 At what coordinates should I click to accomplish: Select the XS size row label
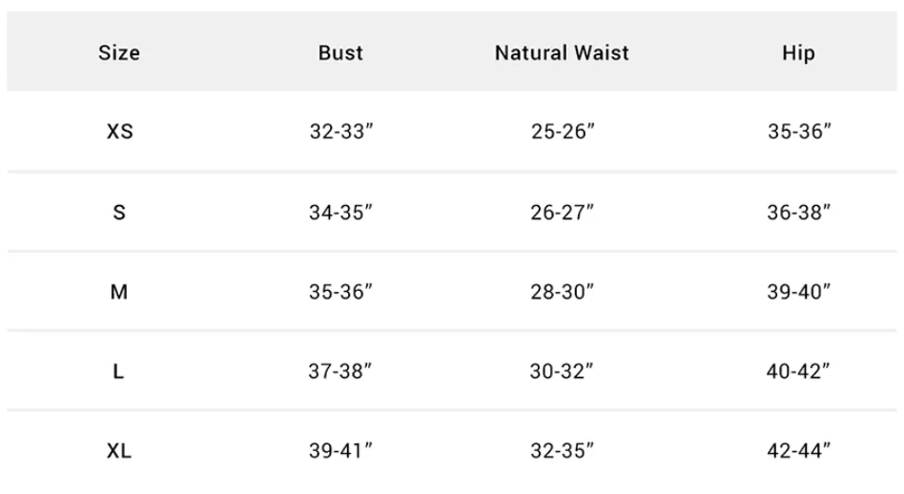(120, 132)
